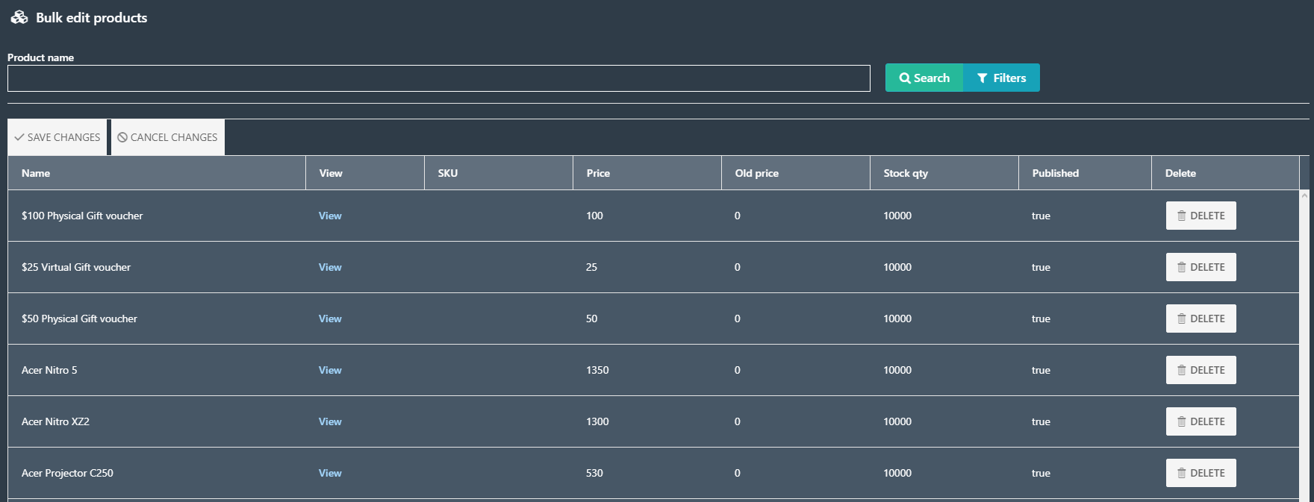Click price cell 1300 for Acer Nitro XZ2
Image resolution: width=1314 pixels, height=502 pixels.
[x=647, y=421]
